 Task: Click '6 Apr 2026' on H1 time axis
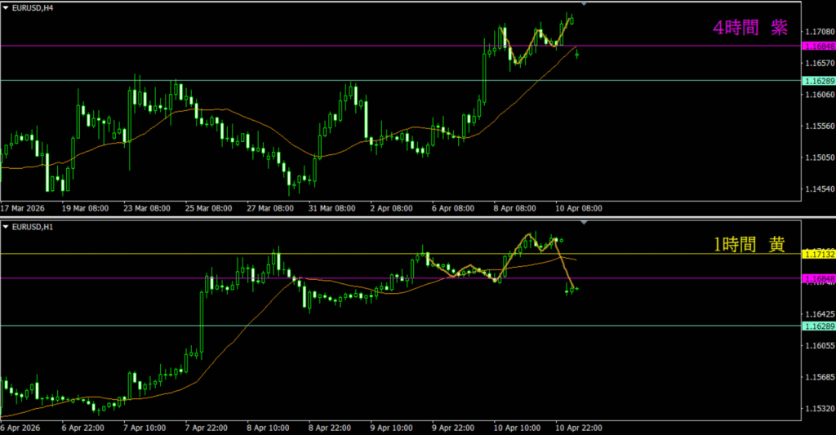coord(22,427)
